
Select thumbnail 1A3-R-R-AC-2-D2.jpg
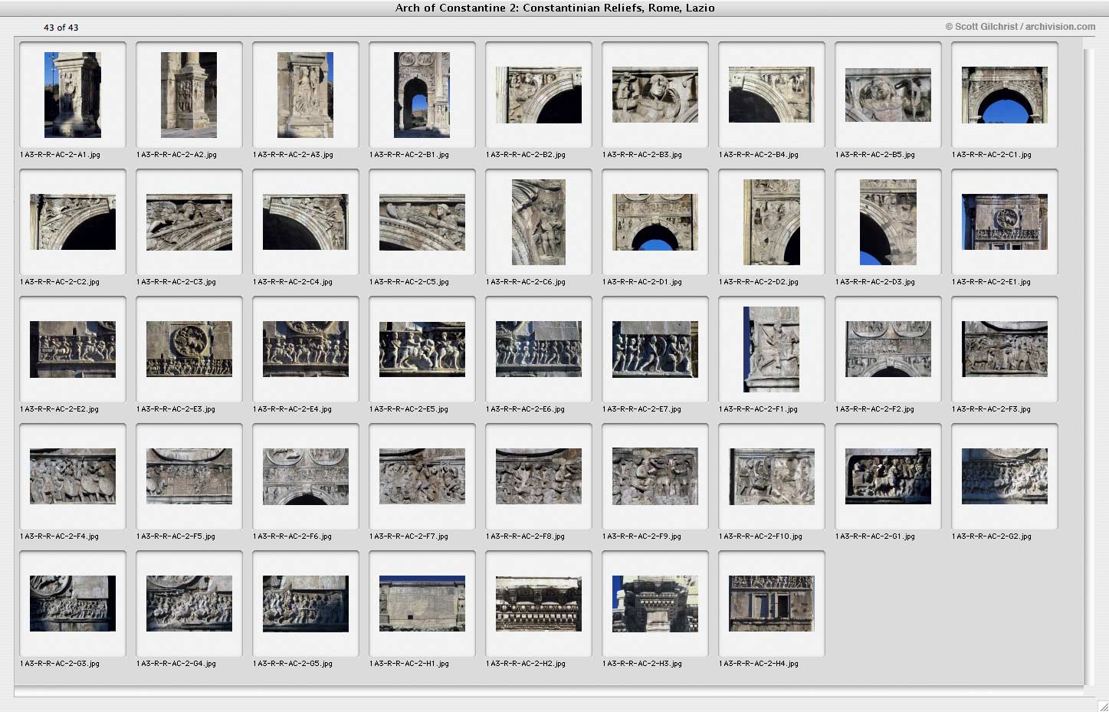[x=772, y=222]
